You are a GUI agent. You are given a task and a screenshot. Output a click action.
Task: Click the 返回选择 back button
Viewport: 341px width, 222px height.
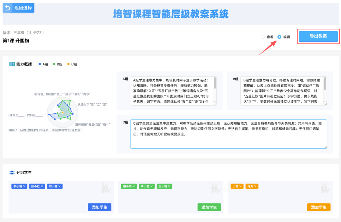[19, 8]
